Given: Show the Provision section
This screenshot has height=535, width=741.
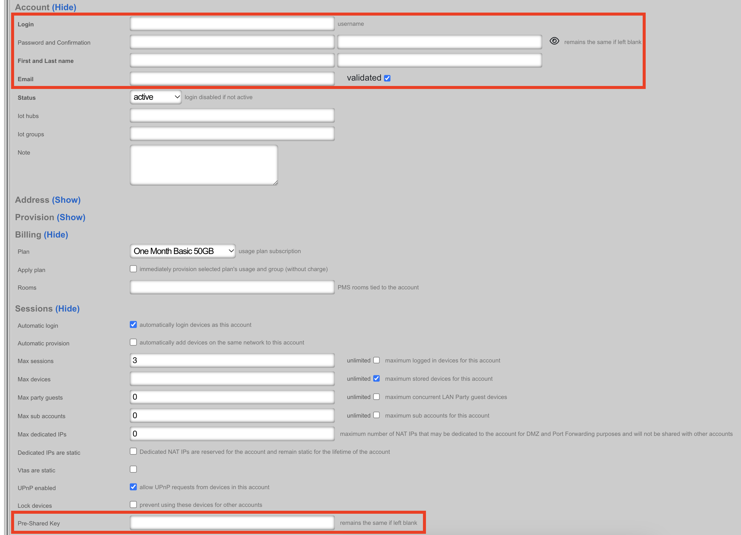Looking at the screenshot, I should click(x=71, y=217).
